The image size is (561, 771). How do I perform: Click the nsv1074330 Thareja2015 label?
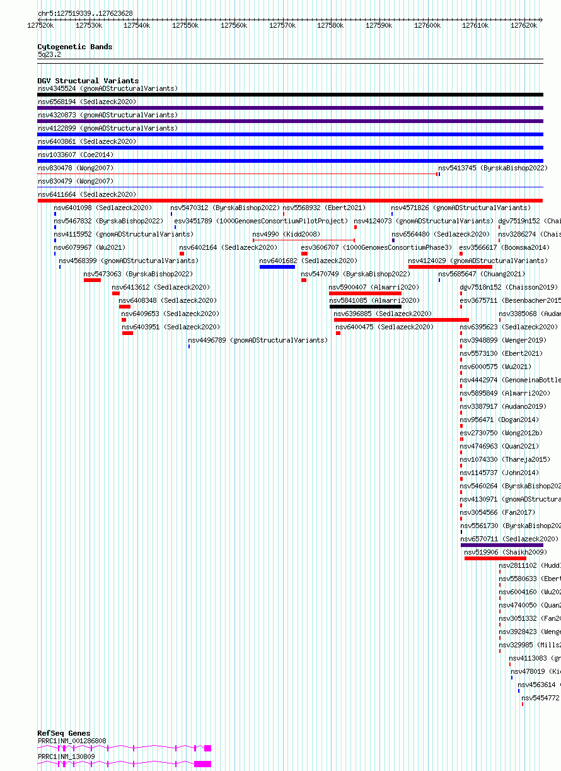(505, 459)
